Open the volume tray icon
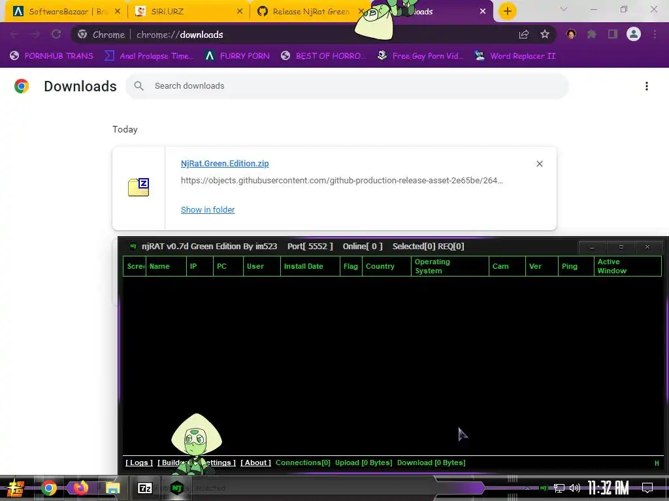The image size is (669, 501). pyautogui.click(x=575, y=488)
